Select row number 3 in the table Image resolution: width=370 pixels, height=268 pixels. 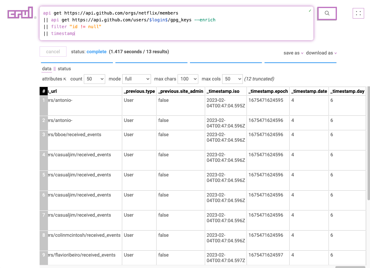[44, 140]
